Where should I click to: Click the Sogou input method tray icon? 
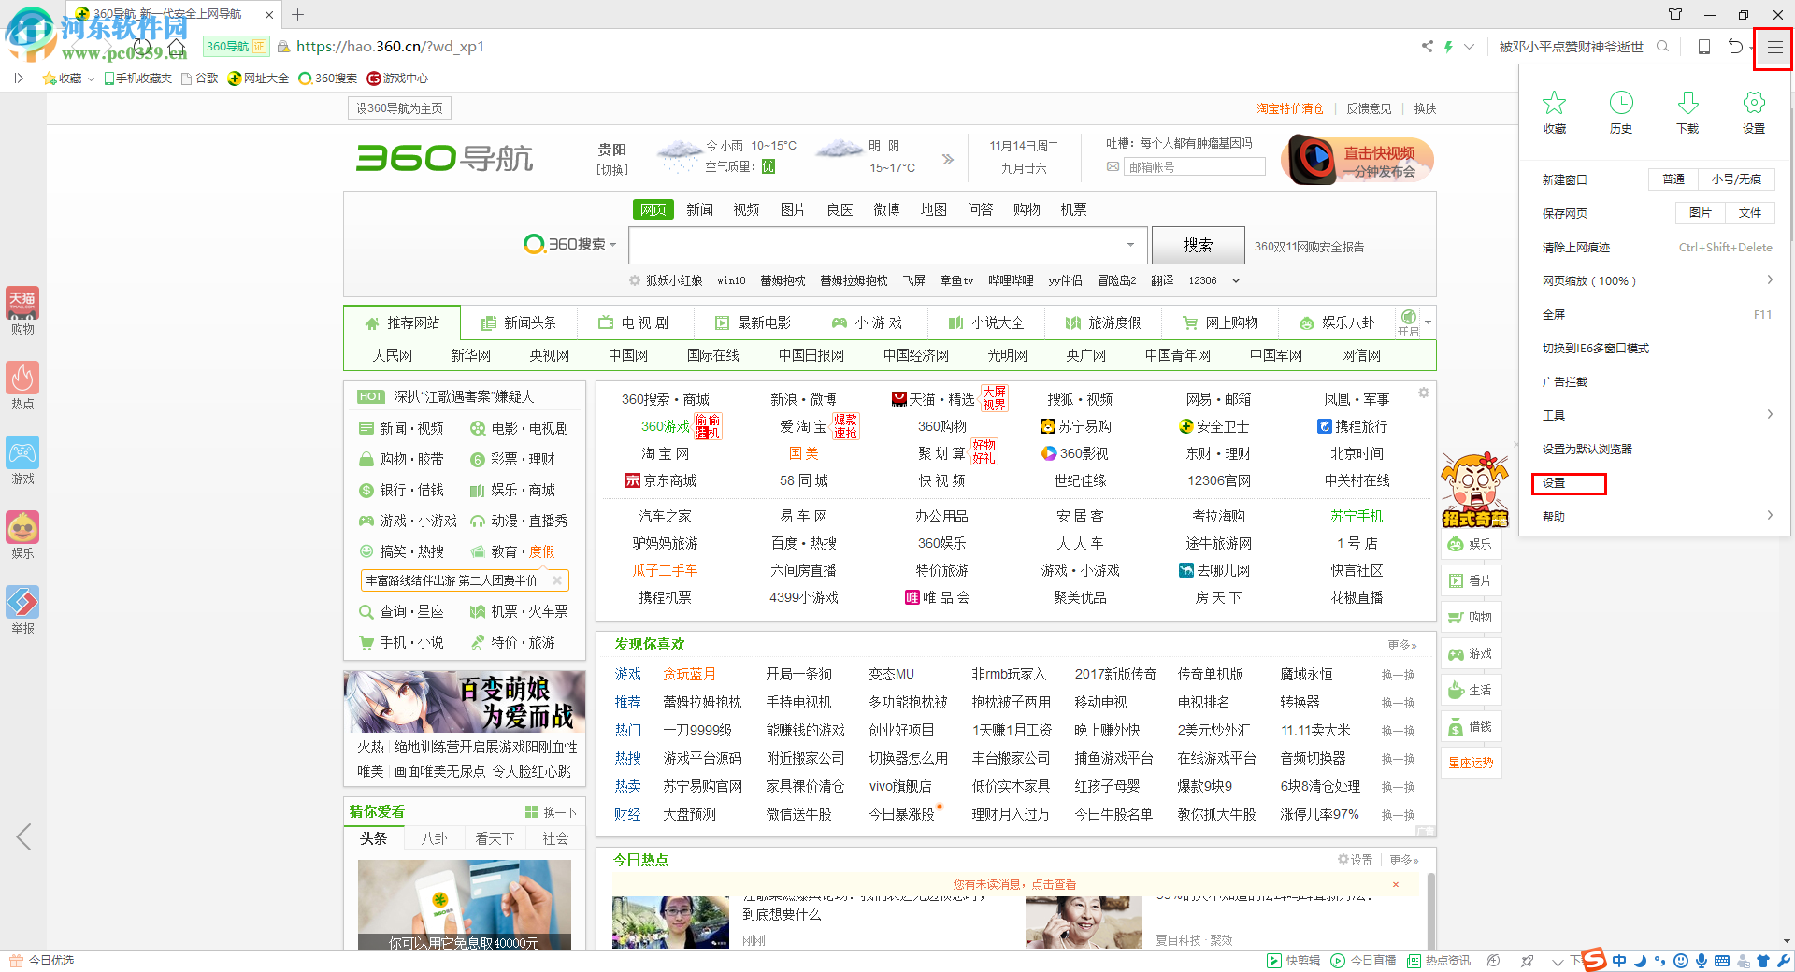point(1594,960)
